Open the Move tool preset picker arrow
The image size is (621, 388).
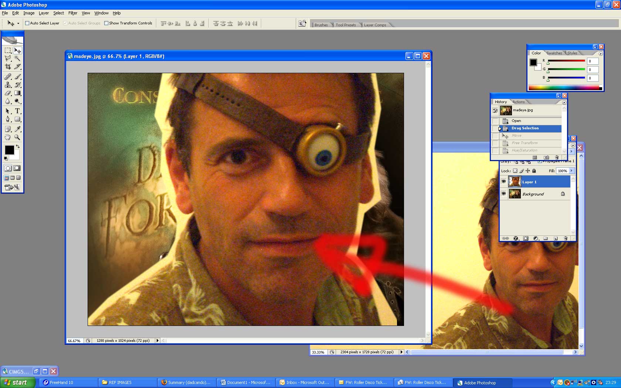[x=18, y=23]
